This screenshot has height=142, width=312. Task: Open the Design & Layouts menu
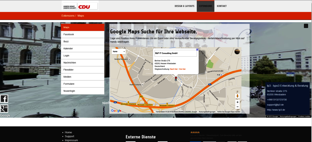tap(184, 6)
